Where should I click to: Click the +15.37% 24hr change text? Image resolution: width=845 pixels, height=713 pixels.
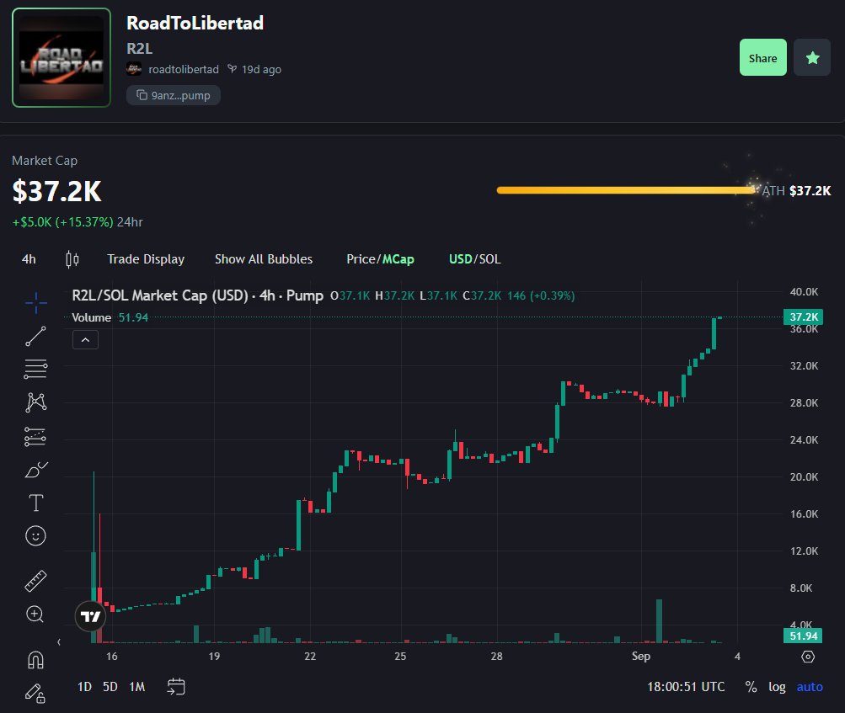[84, 222]
